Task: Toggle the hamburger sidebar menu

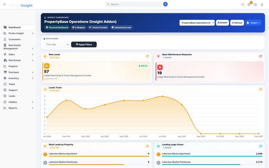Action: [x=4, y=4]
